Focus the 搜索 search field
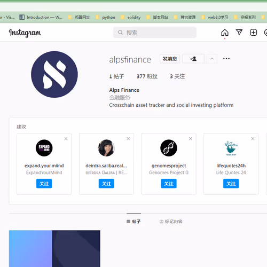267x267 pixels. coord(155,33)
